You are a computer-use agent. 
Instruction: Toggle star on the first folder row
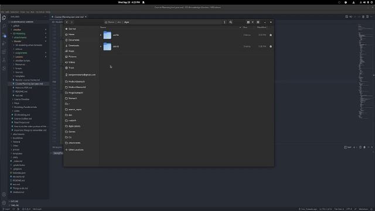271,35
